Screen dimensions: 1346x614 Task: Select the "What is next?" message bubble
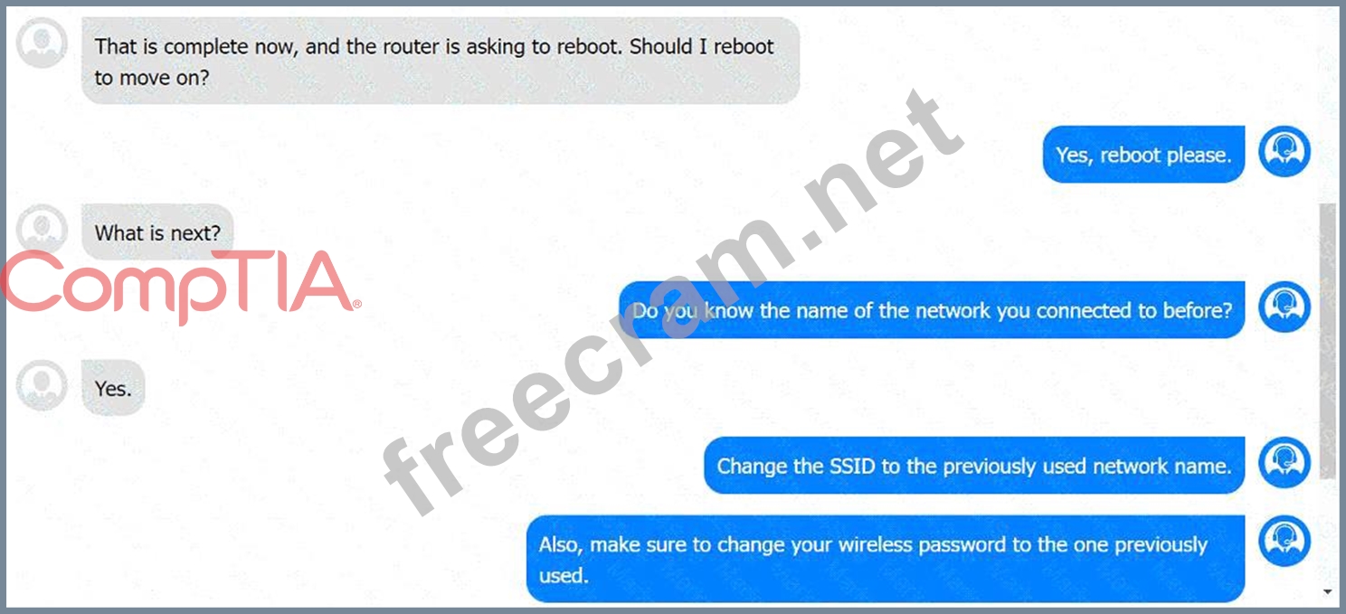coord(157,232)
